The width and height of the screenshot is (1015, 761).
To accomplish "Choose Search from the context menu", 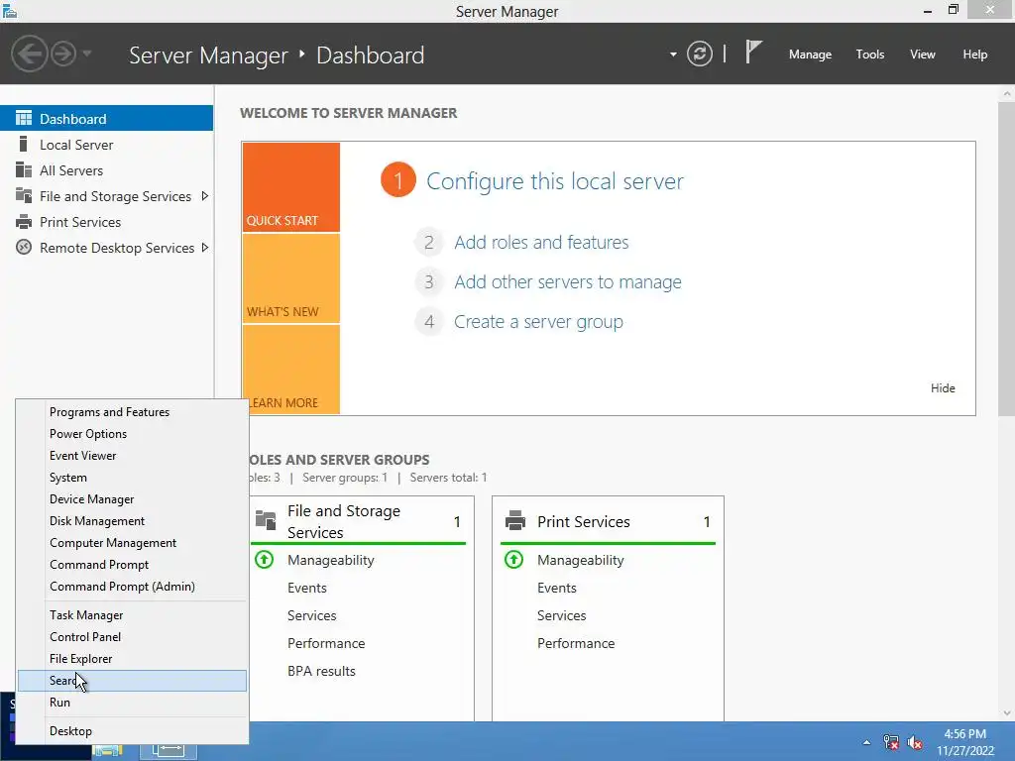I will [x=132, y=681].
